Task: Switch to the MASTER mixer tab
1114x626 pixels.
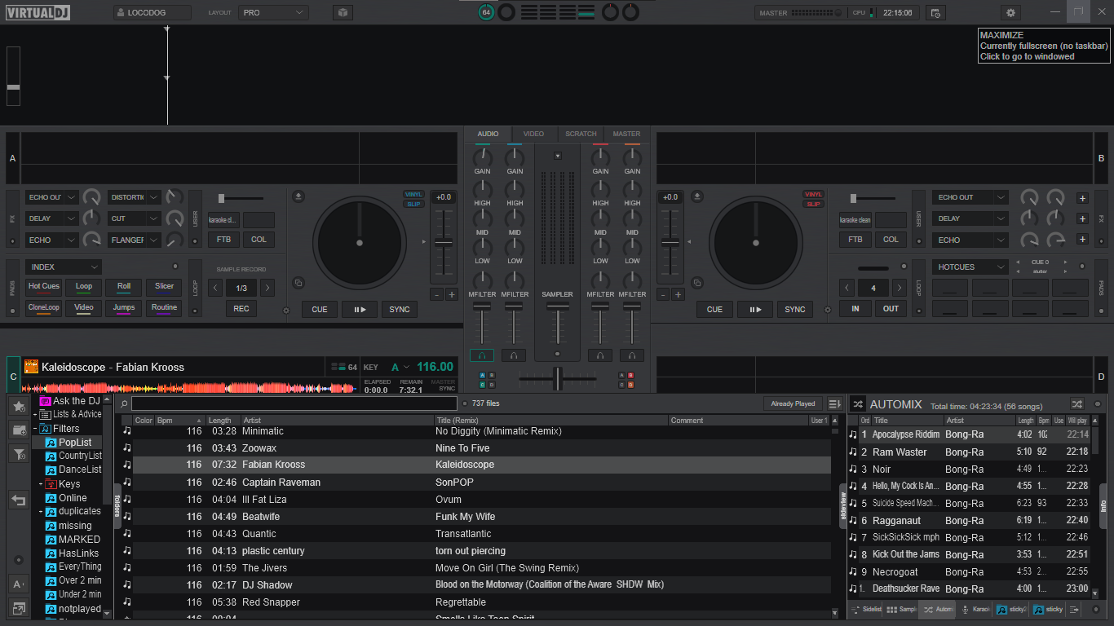Action: [x=626, y=134]
